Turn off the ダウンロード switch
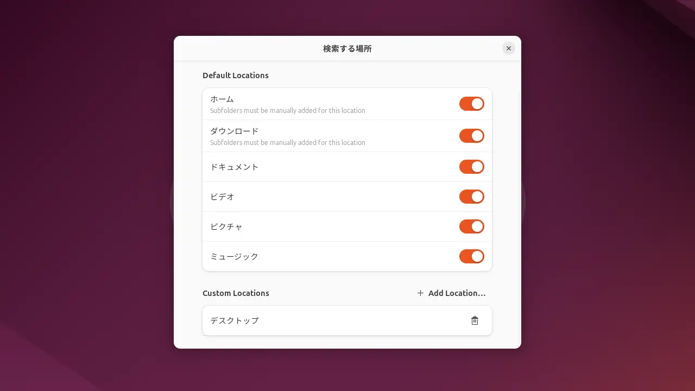The width and height of the screenshot is (695, 391). 472,136
